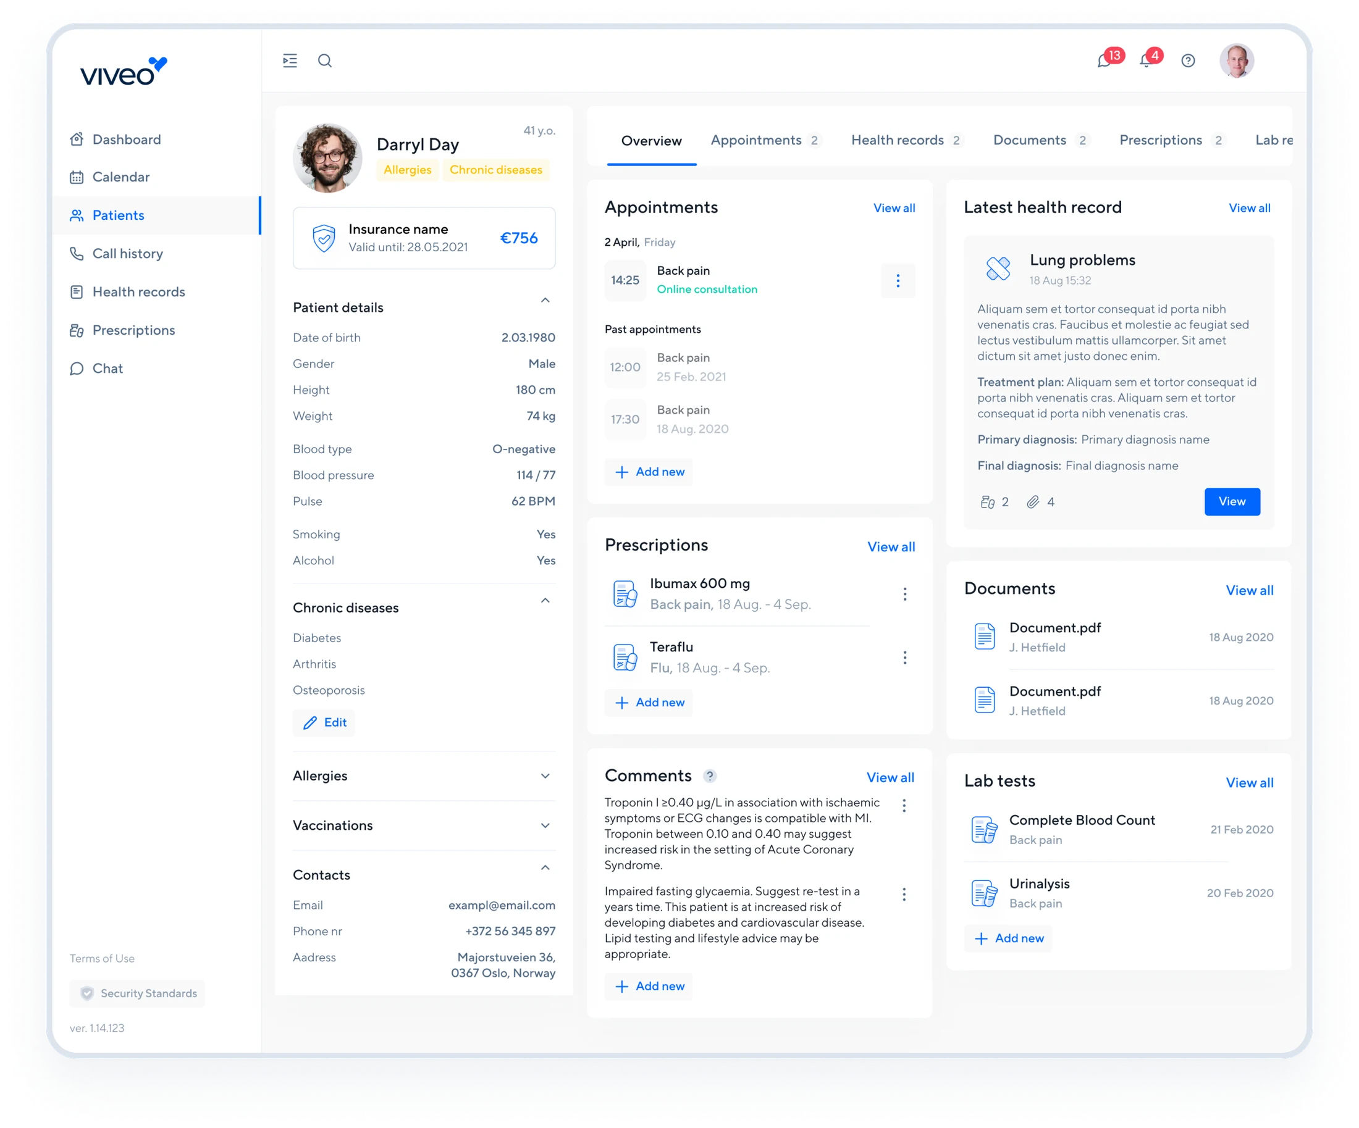This screenshot has width=1359, height=1128.
Task: Open the Prescriptions tab
Action: coord(1172,140)
